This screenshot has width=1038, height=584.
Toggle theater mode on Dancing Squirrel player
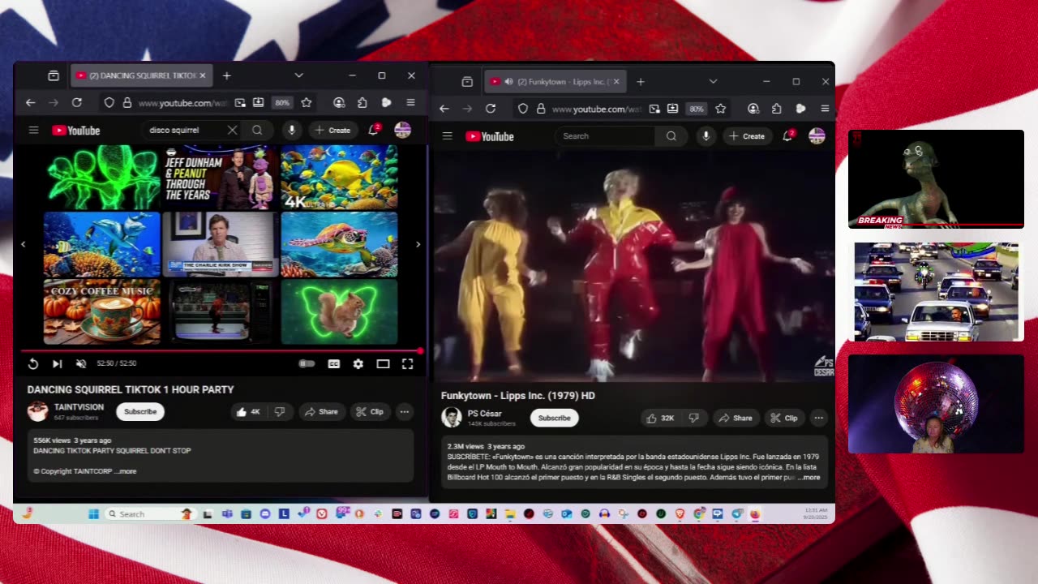383,364
